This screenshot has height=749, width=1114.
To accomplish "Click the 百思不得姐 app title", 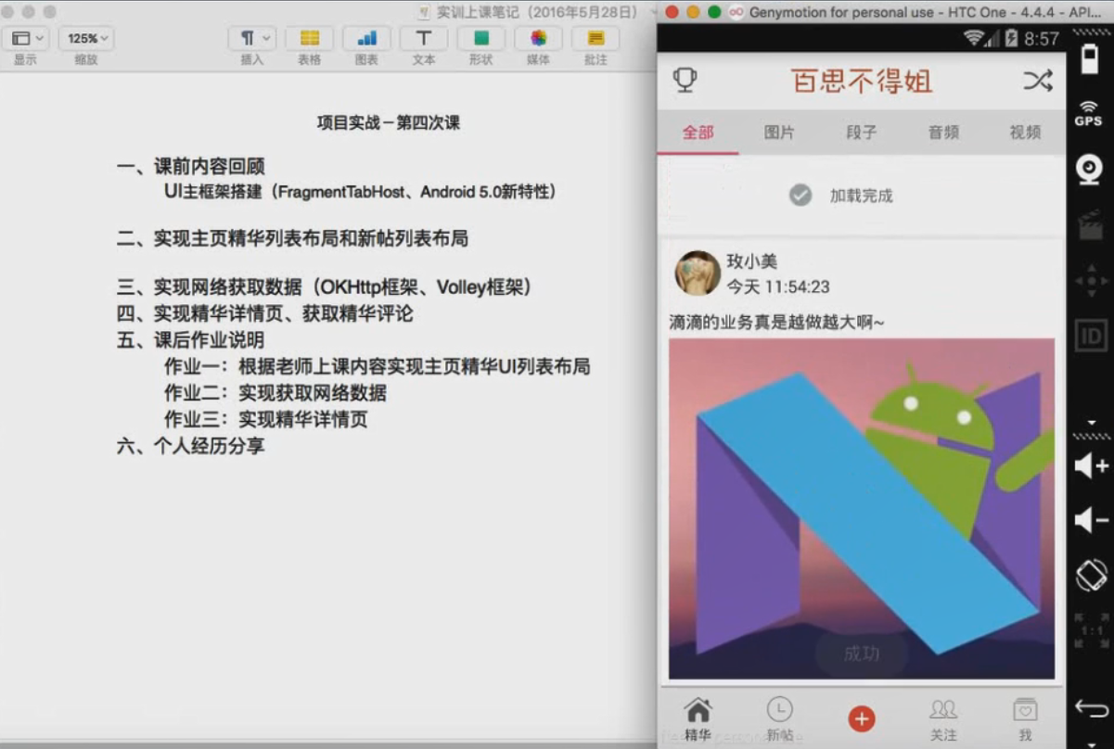I will click(x=862, y=82).
